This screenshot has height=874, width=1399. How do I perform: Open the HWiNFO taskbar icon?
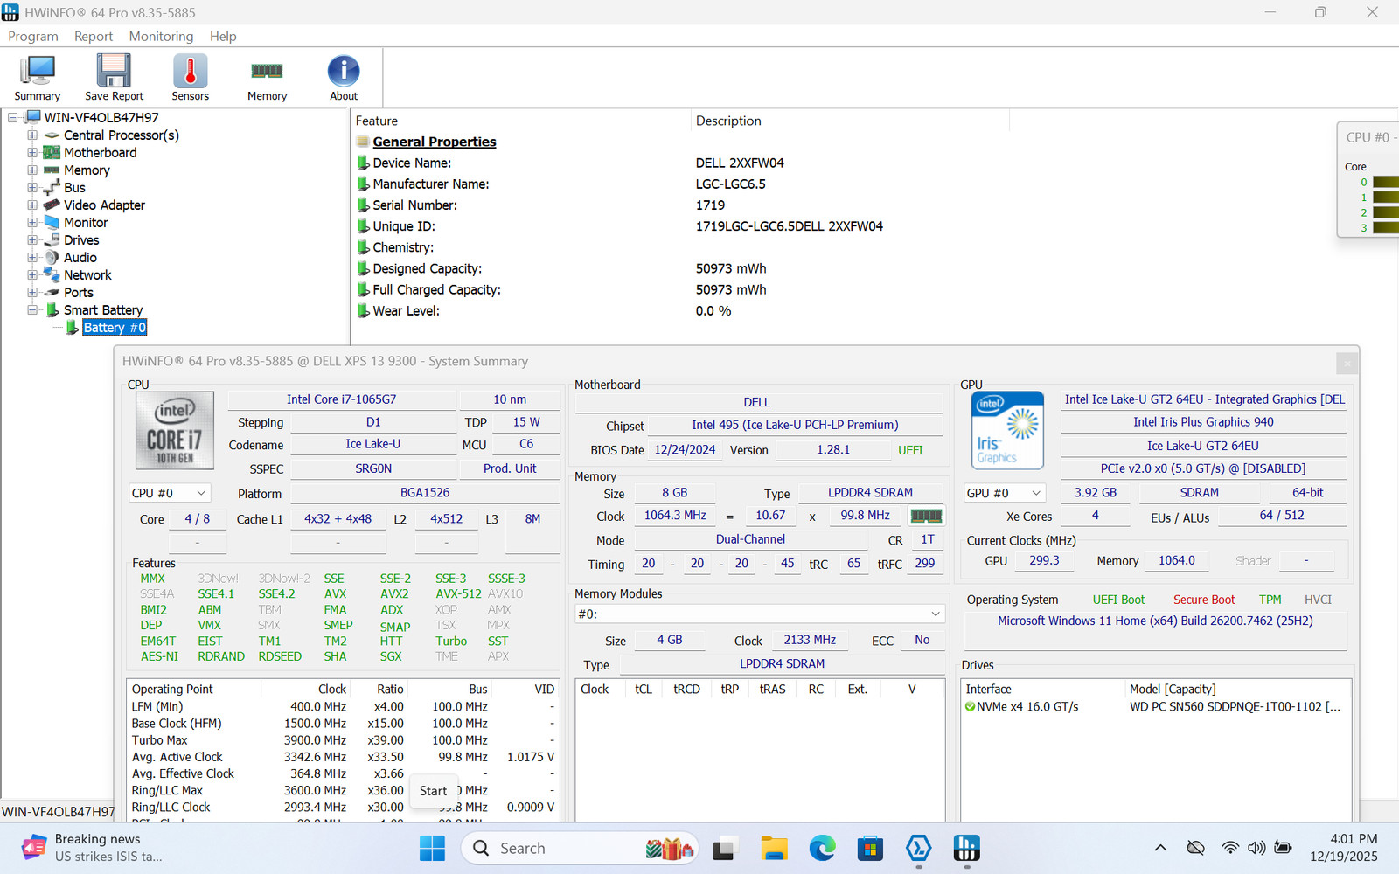[966, 848]
